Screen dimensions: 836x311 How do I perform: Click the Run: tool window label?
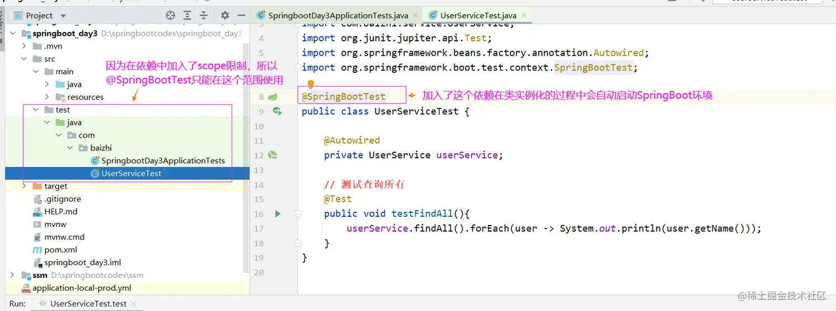pyautogui.click(x=17, y=303)
